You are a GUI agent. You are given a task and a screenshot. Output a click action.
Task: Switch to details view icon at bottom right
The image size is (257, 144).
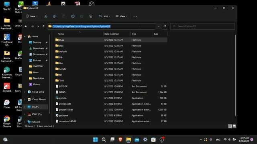pyautogui.click(x=230, y=126)
